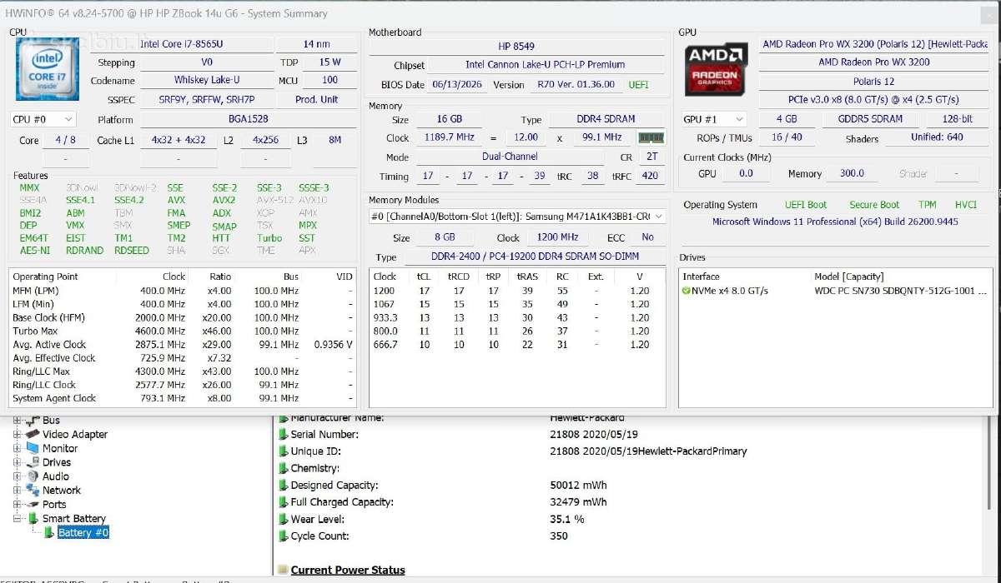Click the AMD Radeon Pro WX 3200 name field
Viewport: 1001px width, 583px height.
pyautogui.click(x=873, y=62)
